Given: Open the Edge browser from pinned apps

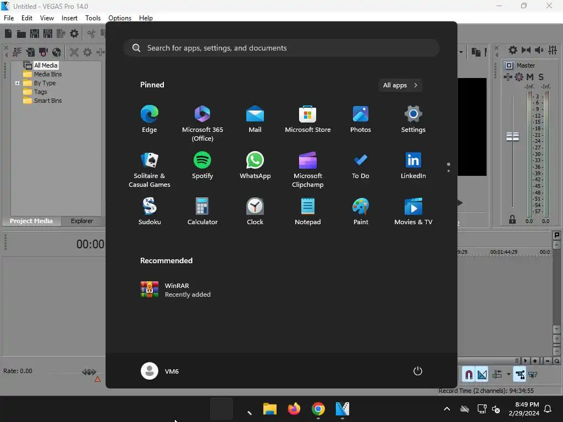Looking at the screenshot, I should click(x=150, y=119).
